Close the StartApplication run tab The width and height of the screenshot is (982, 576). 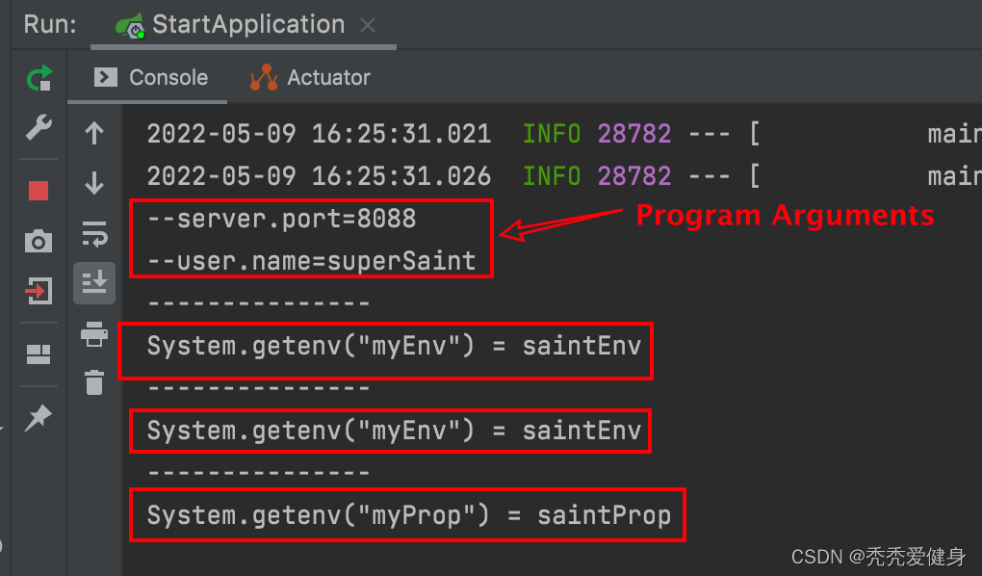click(367, 26)
